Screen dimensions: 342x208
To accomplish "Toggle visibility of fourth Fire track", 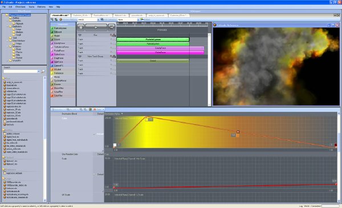I will coord(111,52).
